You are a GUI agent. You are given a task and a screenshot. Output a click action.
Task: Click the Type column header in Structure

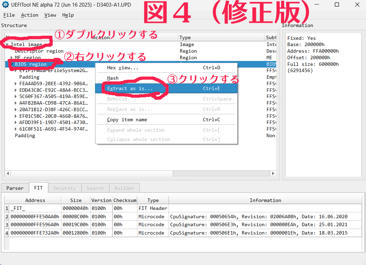(x=185, y=37)
